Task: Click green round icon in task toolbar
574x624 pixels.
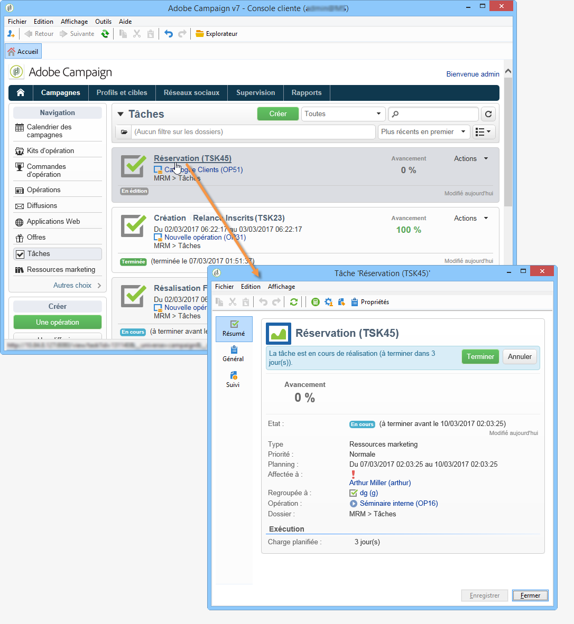Action: coord(316,302)
